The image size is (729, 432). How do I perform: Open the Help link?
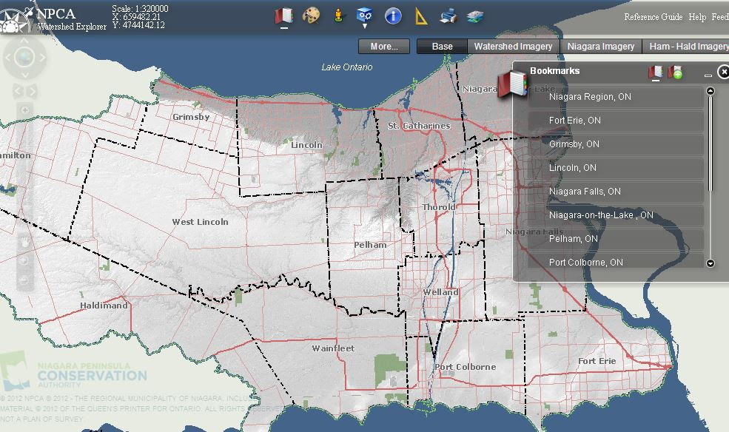pyautogui.click(x=697, y=17)
